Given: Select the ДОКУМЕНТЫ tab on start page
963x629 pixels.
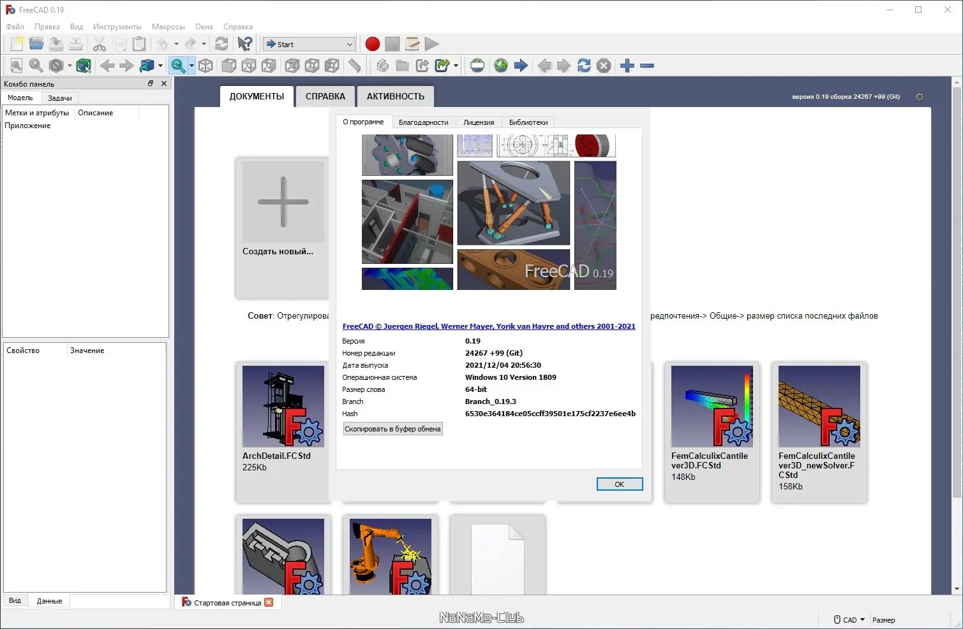Looking at the screenshot, I should [x=257, y=96].
